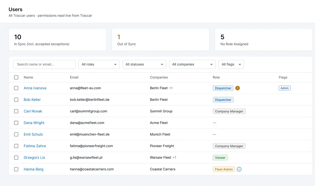Select Emil Schulz's row checkbox
Screen dimensions: 315x186
click(16, 134)
